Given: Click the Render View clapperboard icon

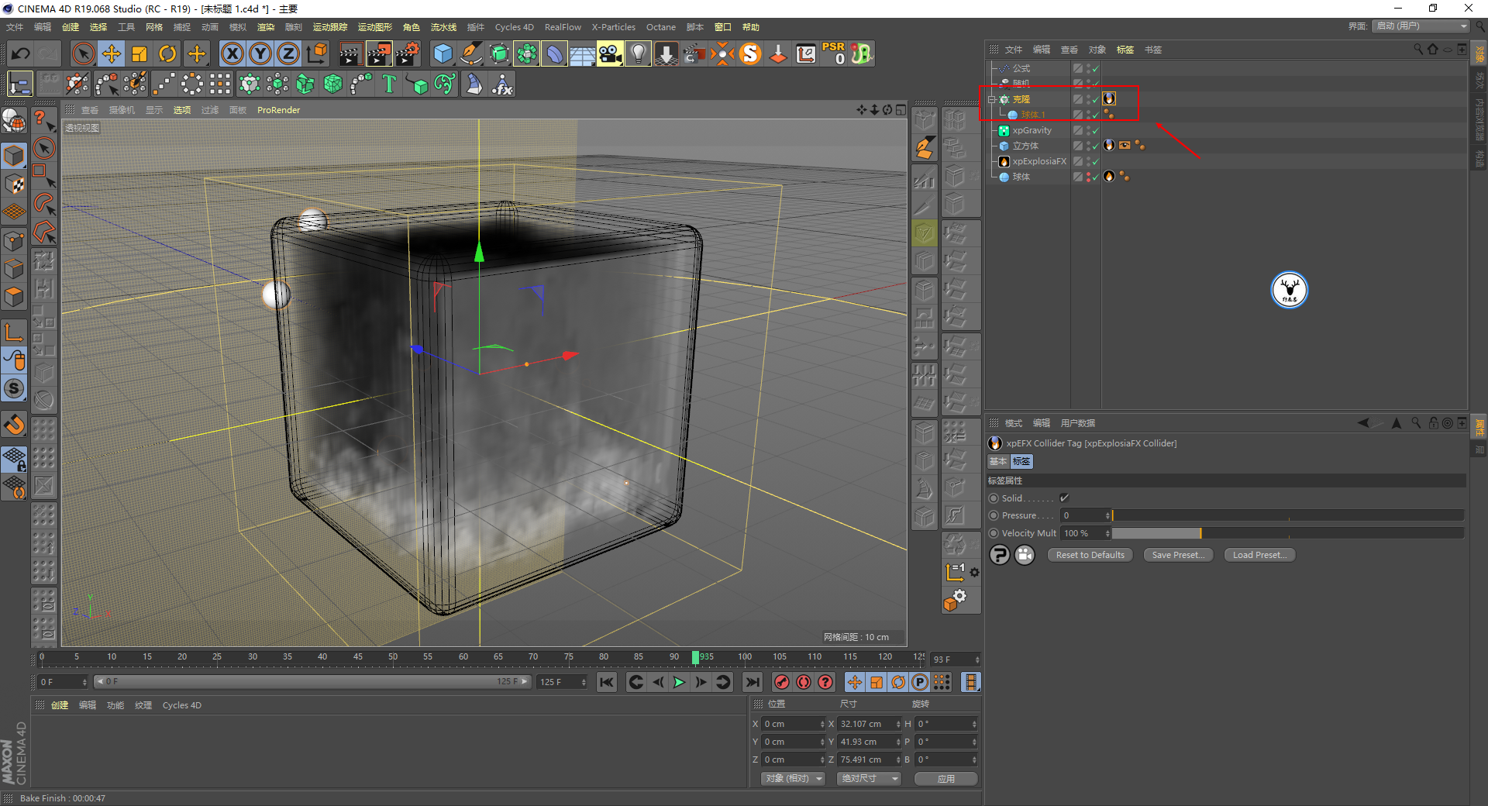Looking at the screenshot, I should tap(350, 53).
